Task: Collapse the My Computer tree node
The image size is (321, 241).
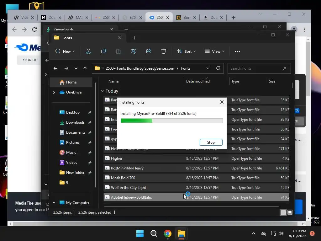Action: tap(54, 203)
